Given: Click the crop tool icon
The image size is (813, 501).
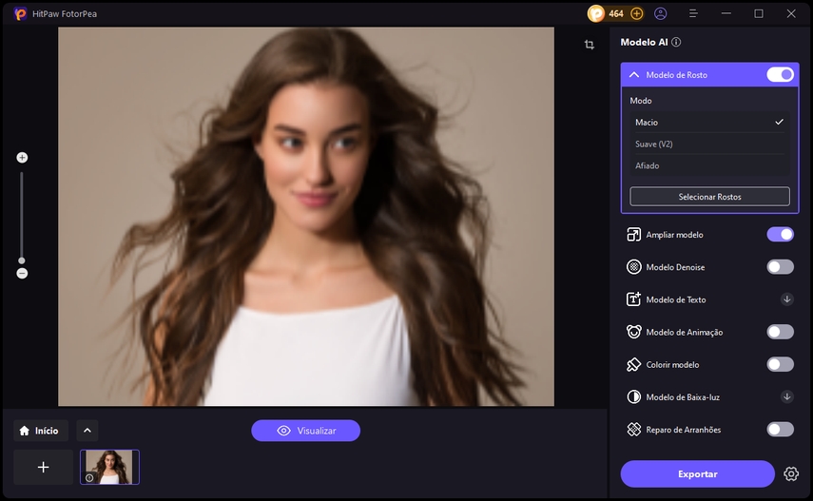Looking at the screenshot, I should click(590, 45).
